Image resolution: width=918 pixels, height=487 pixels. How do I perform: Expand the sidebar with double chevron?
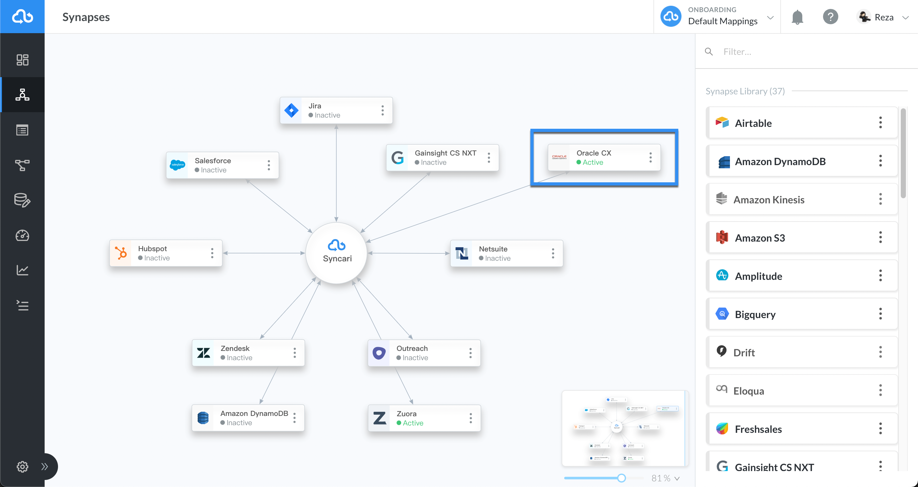45,466
